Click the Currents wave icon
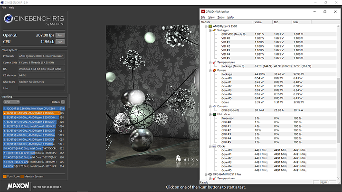This screenshot has width=342, height=192. (x=214, y=106)
